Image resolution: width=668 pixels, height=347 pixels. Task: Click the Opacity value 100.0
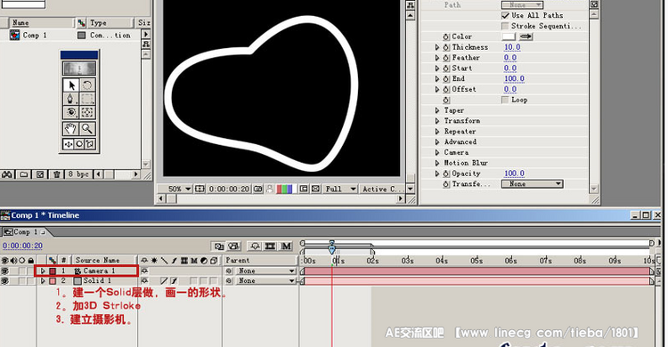coord(514,173)
